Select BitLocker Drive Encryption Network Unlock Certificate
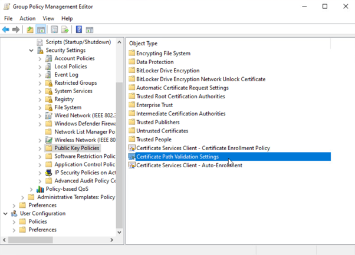 coord(201,79)
